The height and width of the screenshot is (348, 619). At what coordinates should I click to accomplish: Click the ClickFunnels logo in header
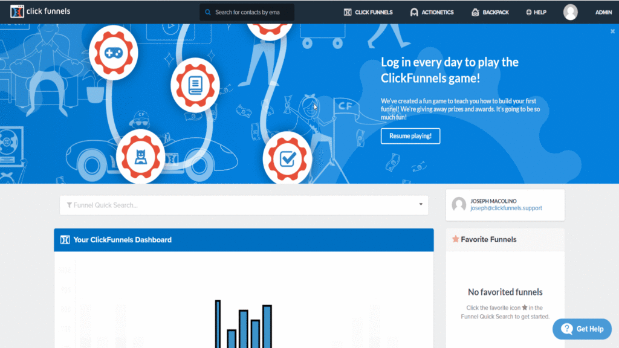point(40,11)
